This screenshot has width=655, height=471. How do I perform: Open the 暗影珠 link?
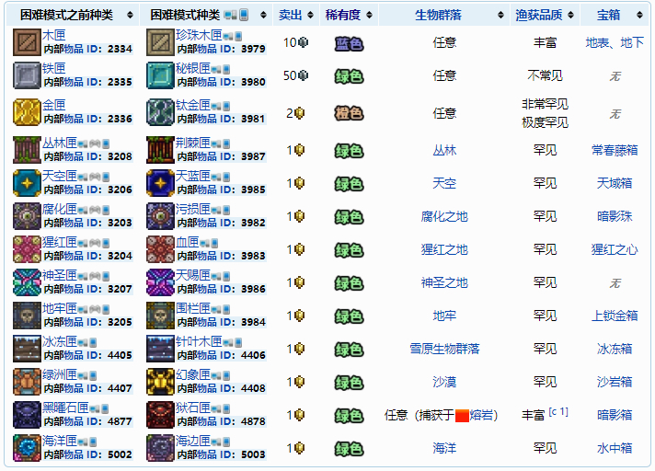click(x=615, y=217)
